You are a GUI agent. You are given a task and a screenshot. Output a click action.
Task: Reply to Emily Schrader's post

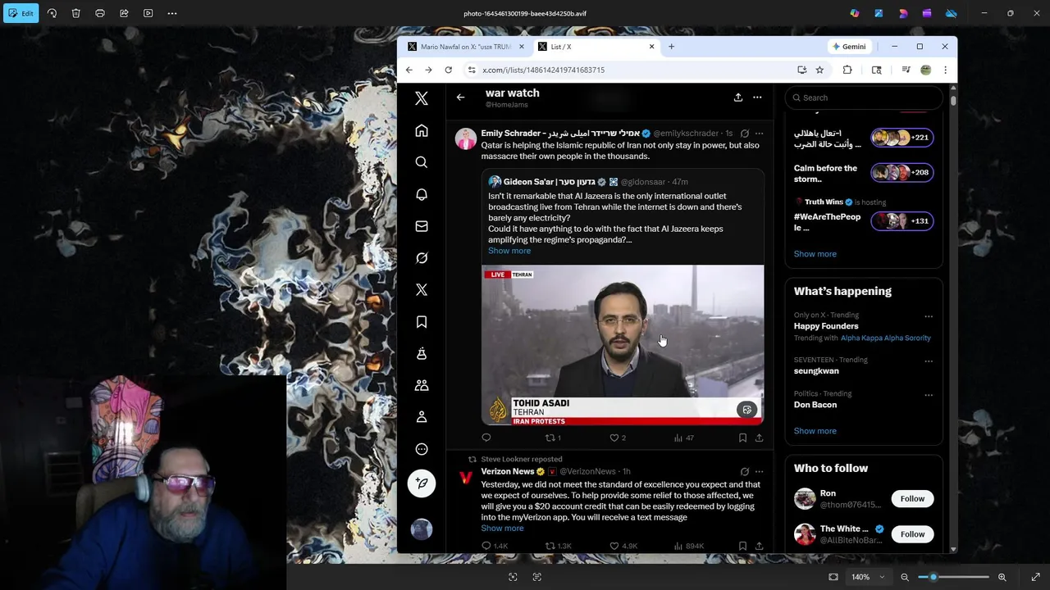pos(486,438)
